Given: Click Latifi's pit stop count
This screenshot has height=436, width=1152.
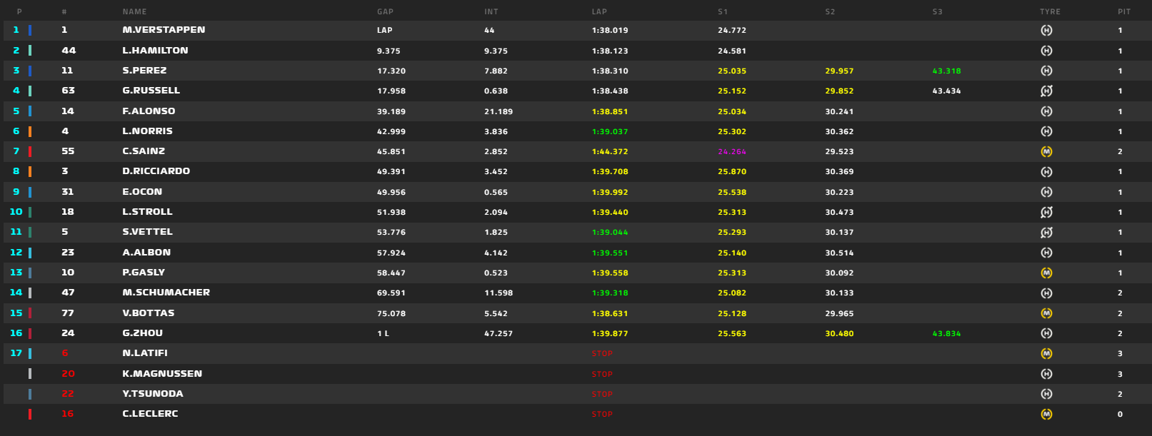Looking at the screenshot, I should pyautogui.click(x=1120, y=354).
